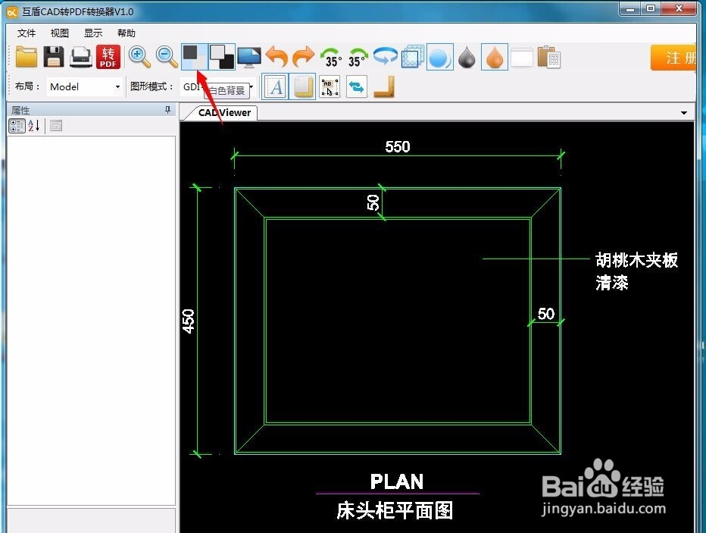Click the 450 dimension text
This screenshot has width=706, height=533.
[x=188, y=321]
